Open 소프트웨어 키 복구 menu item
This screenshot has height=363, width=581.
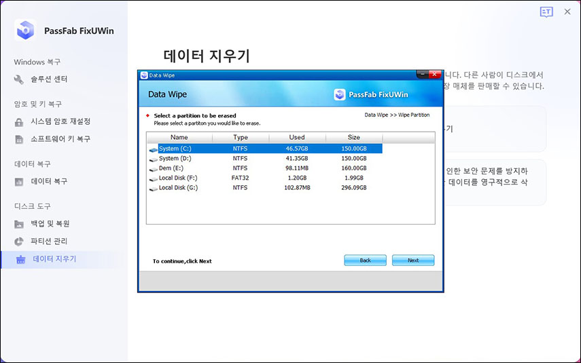click(60, 139)
